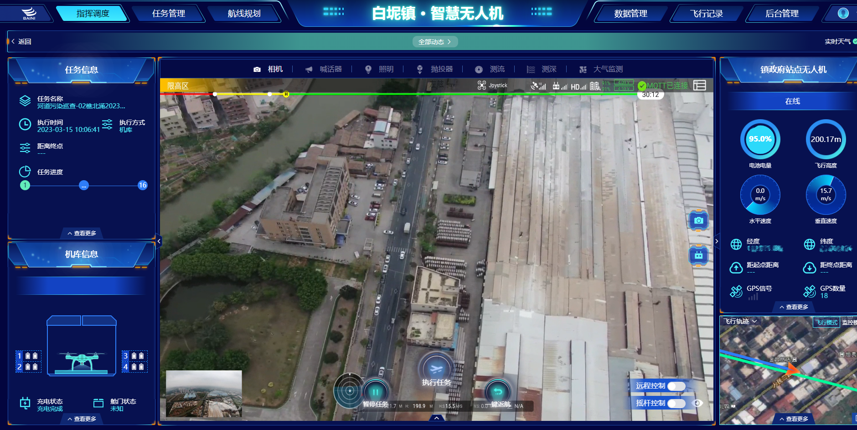Viewport: 857px width, 430px height.
Task: Open the 飞行记录 tab
Action: (x=707, y=14)
